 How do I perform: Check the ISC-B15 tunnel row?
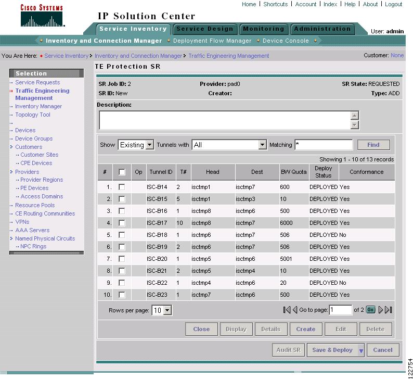pos(122,199)
